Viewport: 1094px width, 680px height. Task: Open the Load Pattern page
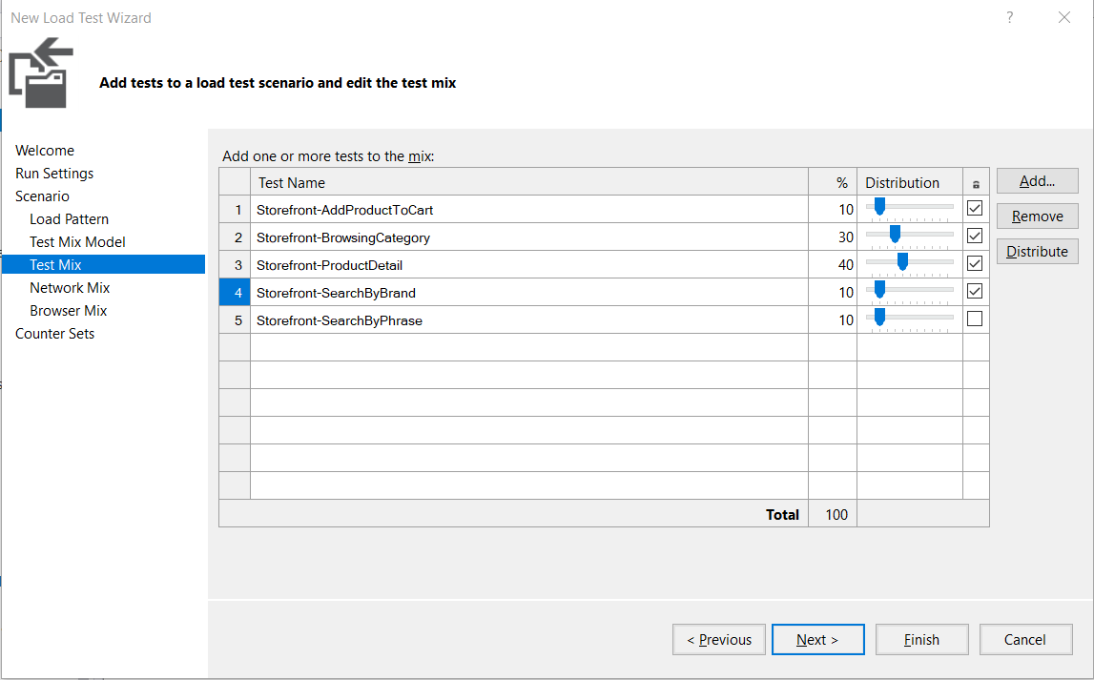click(x=69, y=219)
